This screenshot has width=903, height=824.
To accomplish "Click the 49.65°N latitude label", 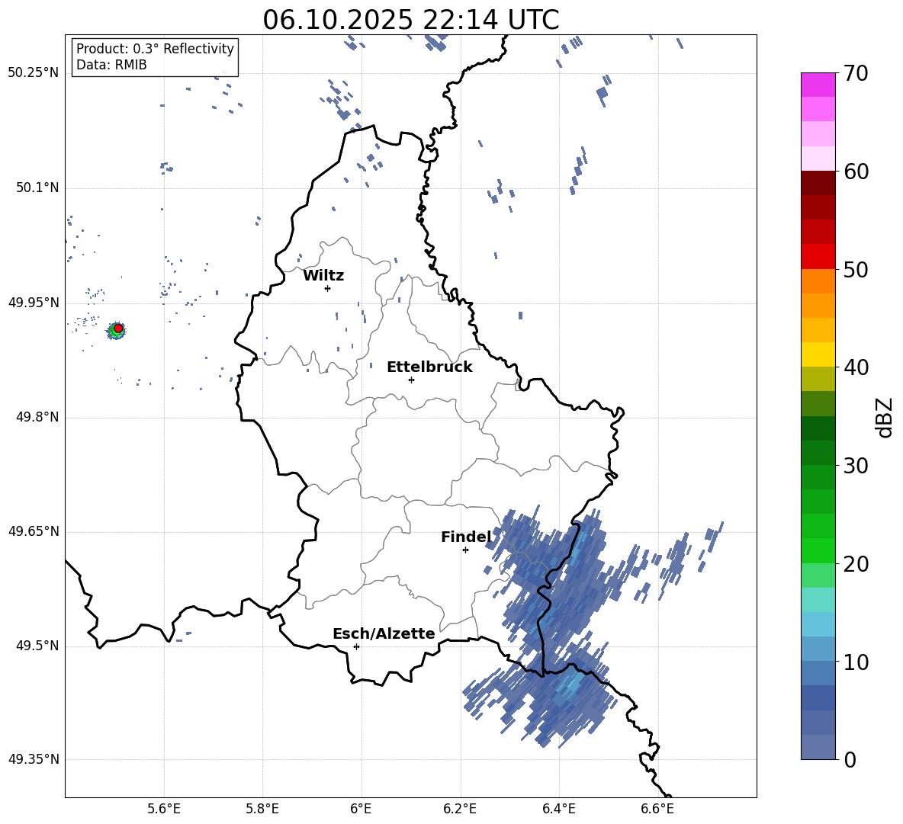I will pos(34,531).
